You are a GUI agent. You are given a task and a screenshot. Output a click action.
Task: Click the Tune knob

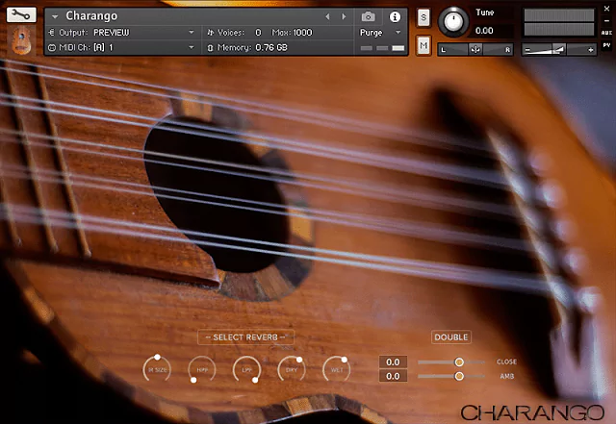tap(453, 21)
